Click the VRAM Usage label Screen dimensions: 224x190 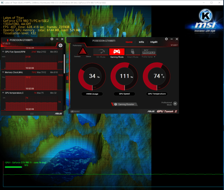[92, 94]
